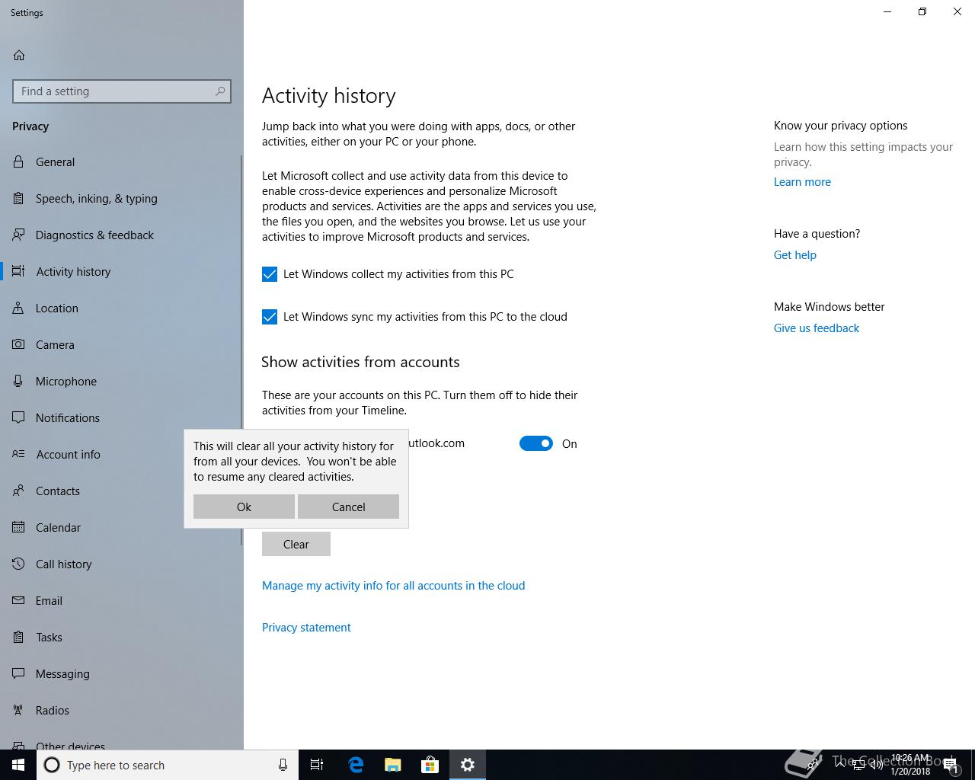Click the Learn more link
The width and height of the screenshot is (975, 780).
[x=802, y=181]
